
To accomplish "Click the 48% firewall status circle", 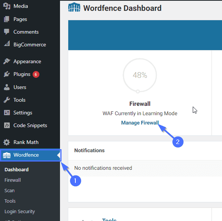I will pyautogui.click(x=140, y=76).
